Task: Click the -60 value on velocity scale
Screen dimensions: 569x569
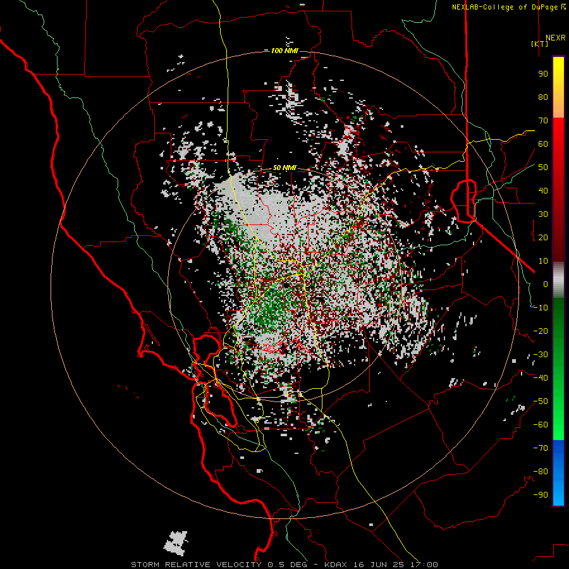Action: coord(541,425)
